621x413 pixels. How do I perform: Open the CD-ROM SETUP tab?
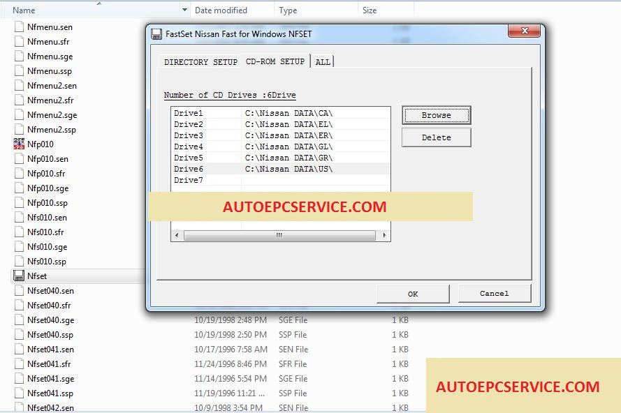275,61
